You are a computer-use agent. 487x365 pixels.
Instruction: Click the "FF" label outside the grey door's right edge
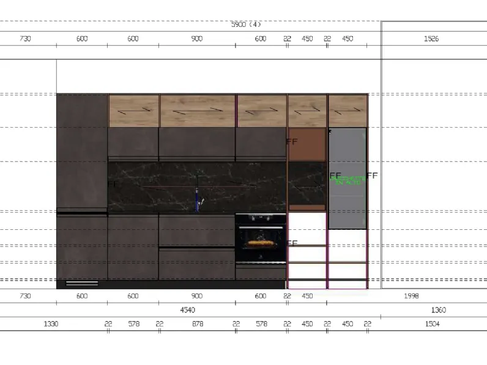tap(372, 175)
